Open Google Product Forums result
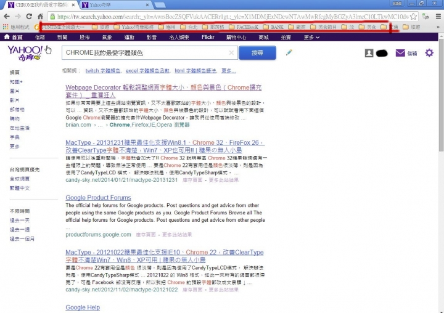444x313 pixels. click(x=98, y=198)
